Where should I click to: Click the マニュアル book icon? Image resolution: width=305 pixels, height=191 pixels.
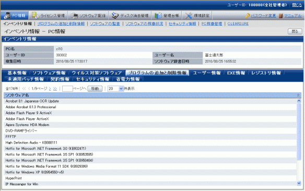pos(281,16)
